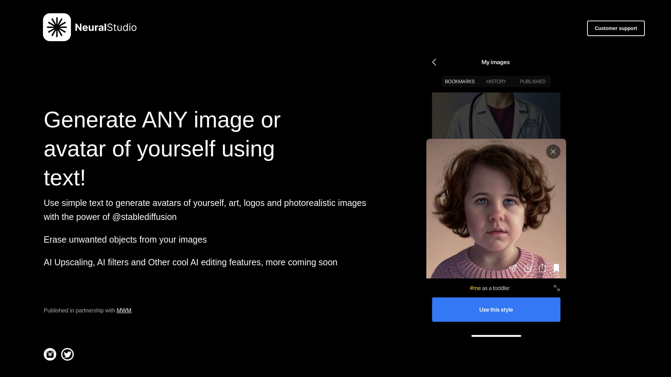Click the expand/fullscreen icon on image
This screenshot has width=671, height=377.
click(x=556, y=288)
